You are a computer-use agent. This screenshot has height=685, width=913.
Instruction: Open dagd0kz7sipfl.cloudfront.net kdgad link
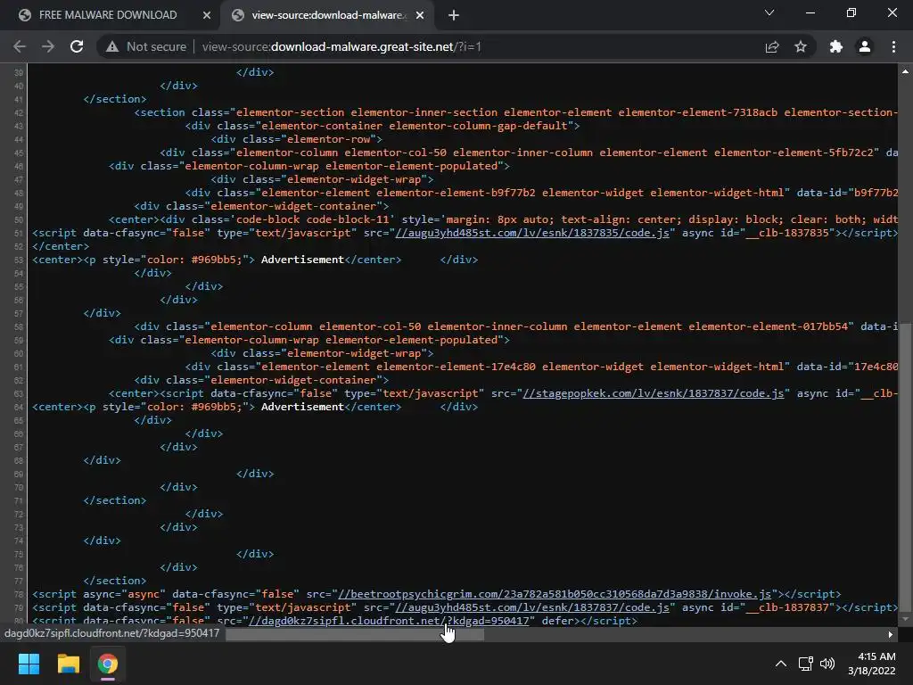coord(389,621)
